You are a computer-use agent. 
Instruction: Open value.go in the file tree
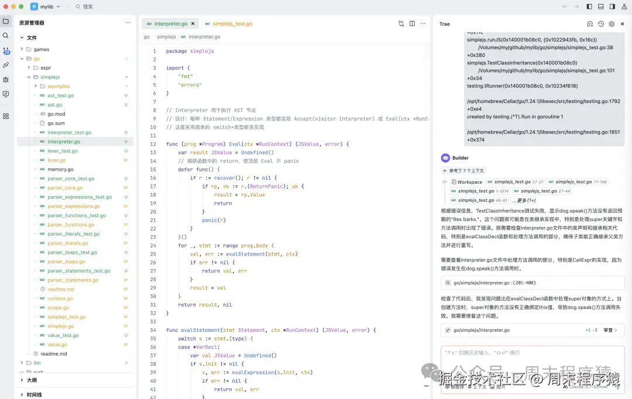57,345
